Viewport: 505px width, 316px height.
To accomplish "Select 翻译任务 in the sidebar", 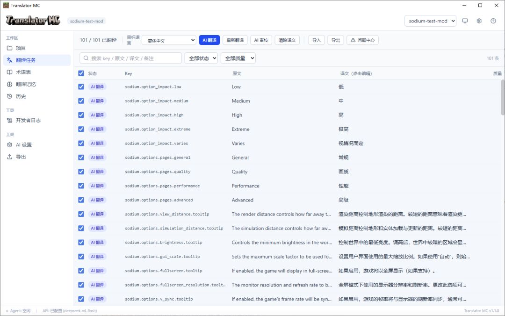I will click(37, 60).
